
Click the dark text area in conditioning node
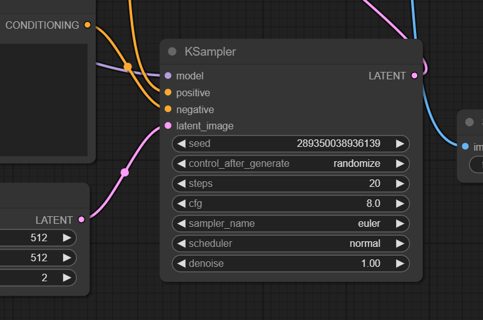tap(44, 100)
